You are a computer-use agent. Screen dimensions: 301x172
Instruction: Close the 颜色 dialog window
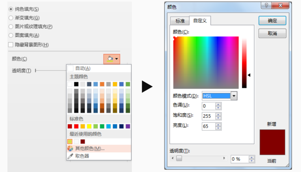coord(280,6)
